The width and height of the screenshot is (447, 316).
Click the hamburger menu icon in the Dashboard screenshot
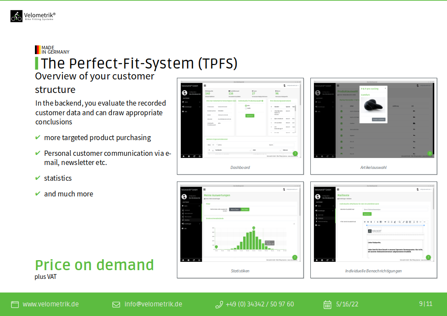[205, 86]
